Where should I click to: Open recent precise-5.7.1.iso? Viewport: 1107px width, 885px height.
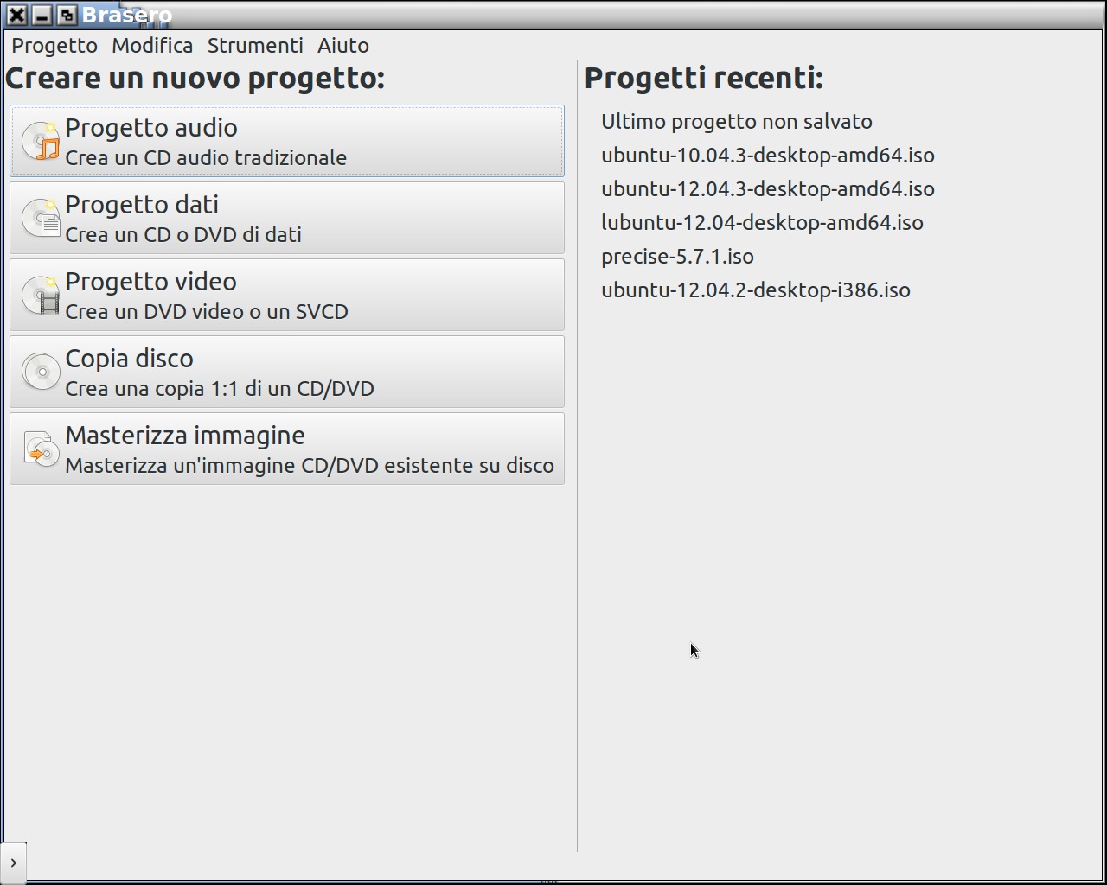(x=678, y=257)
